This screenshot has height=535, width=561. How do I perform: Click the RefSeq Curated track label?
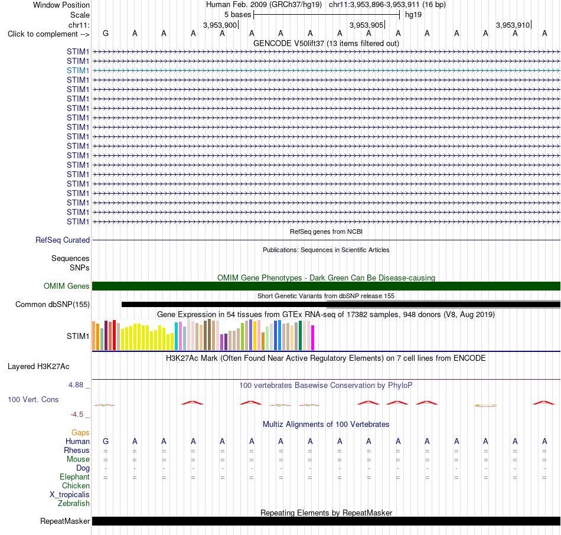coord(62,240)
